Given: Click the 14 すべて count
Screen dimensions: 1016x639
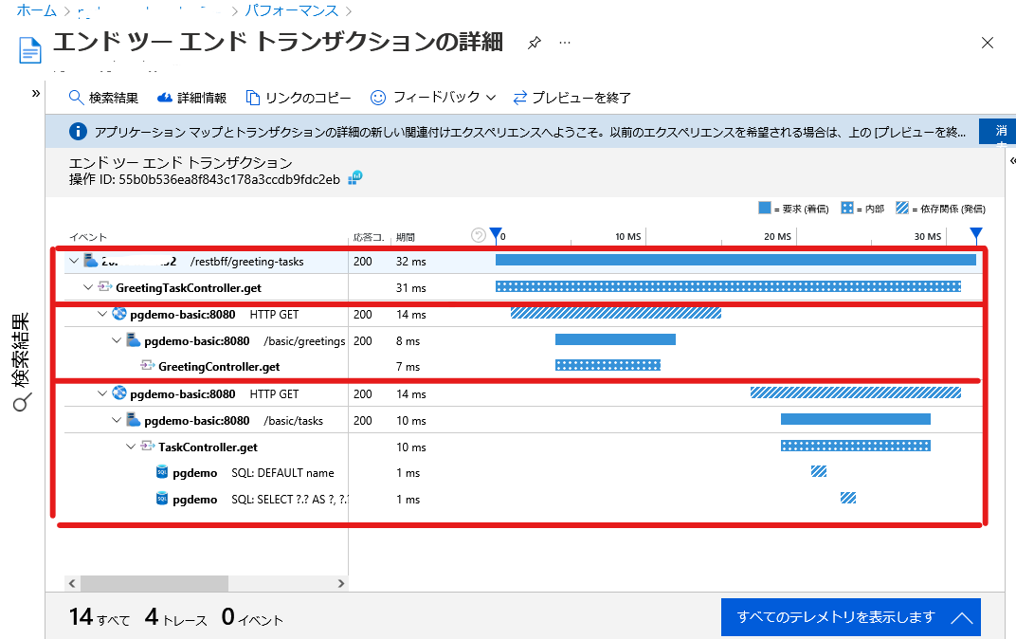Looking at the screenshot, I should [x=100, y=617].
